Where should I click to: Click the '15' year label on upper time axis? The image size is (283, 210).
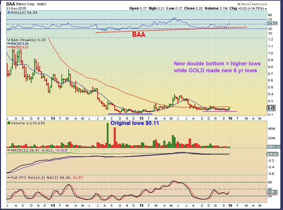141,118
